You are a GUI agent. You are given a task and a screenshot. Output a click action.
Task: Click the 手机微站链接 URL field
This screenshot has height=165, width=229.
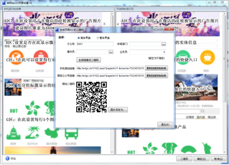[x=110, y=68]
